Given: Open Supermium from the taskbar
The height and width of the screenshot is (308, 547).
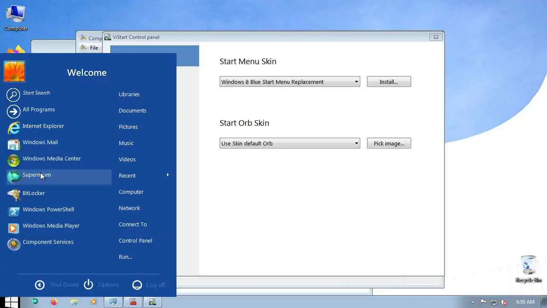Looking at the screenshot, I should pos(35,302).
